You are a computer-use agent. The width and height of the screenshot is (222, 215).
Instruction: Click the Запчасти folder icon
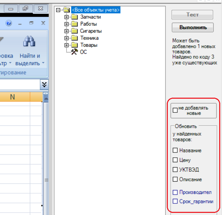74,17
